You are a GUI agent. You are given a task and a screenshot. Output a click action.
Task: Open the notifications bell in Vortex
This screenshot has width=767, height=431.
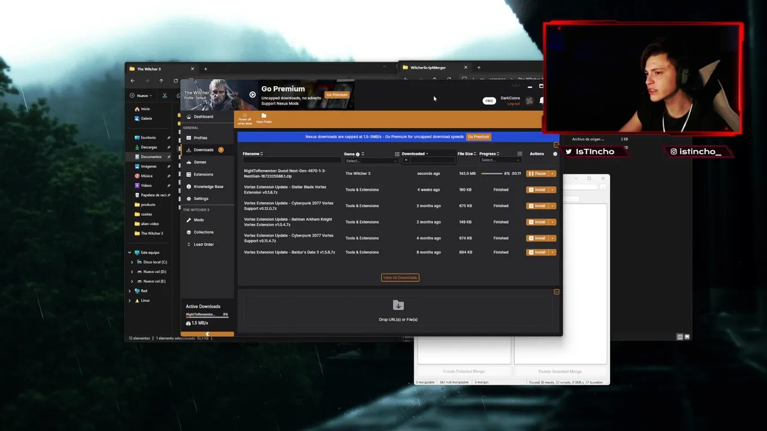point(542,101)
